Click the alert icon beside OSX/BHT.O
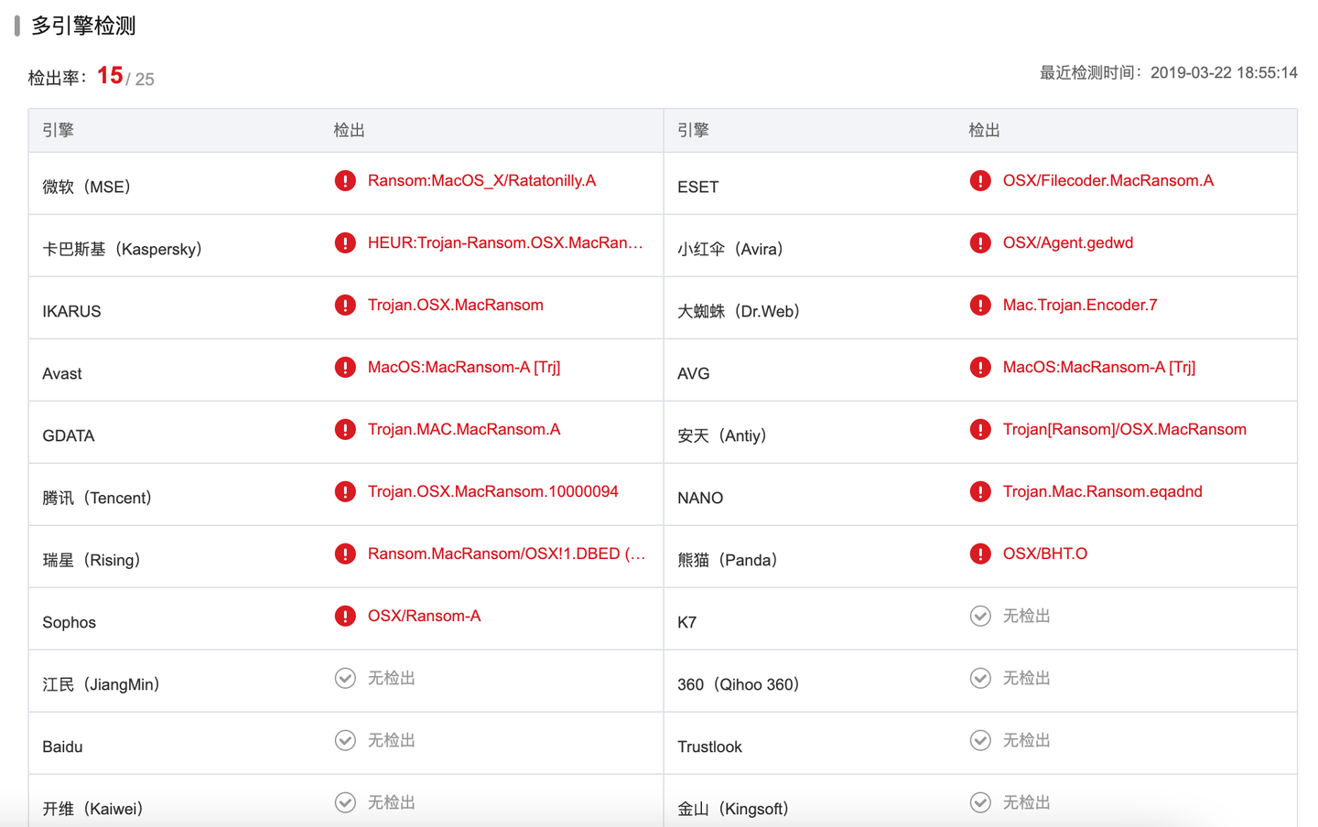 click(x=980, y=553)
